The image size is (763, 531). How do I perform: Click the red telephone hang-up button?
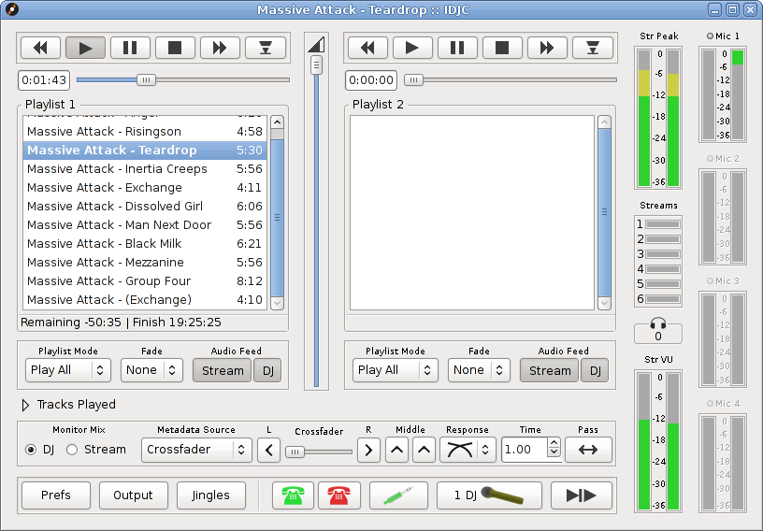339,495
